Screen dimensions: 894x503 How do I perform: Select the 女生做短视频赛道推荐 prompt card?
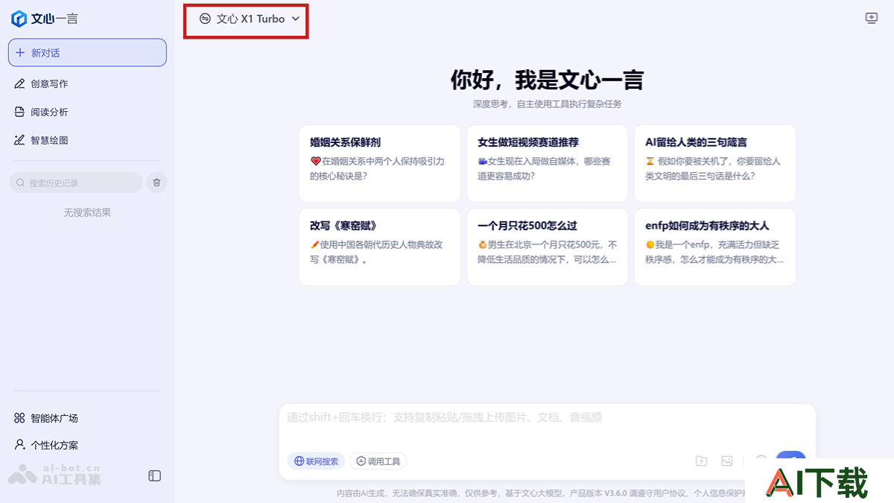[x=548, y=163]
